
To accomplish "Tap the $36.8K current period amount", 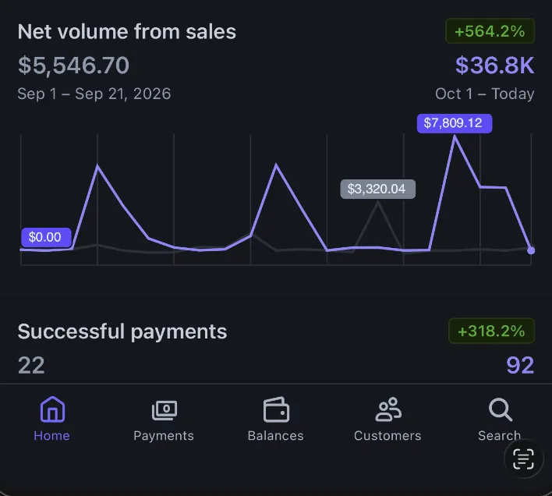I will coord(494,66).
